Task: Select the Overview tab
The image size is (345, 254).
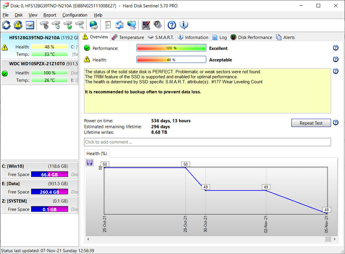Action: tap(95, 37)
